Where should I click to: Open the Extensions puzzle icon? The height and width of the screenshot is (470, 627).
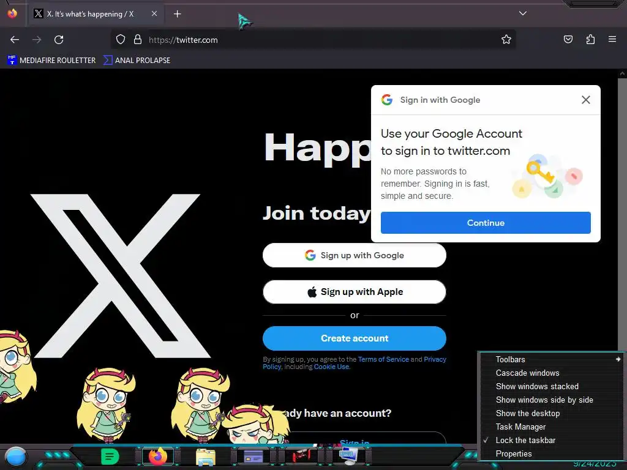coord(591,39)
